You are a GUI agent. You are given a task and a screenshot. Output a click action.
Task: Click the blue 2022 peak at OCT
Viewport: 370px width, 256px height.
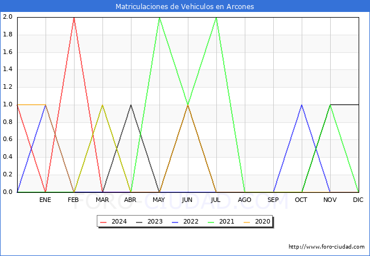302,105
